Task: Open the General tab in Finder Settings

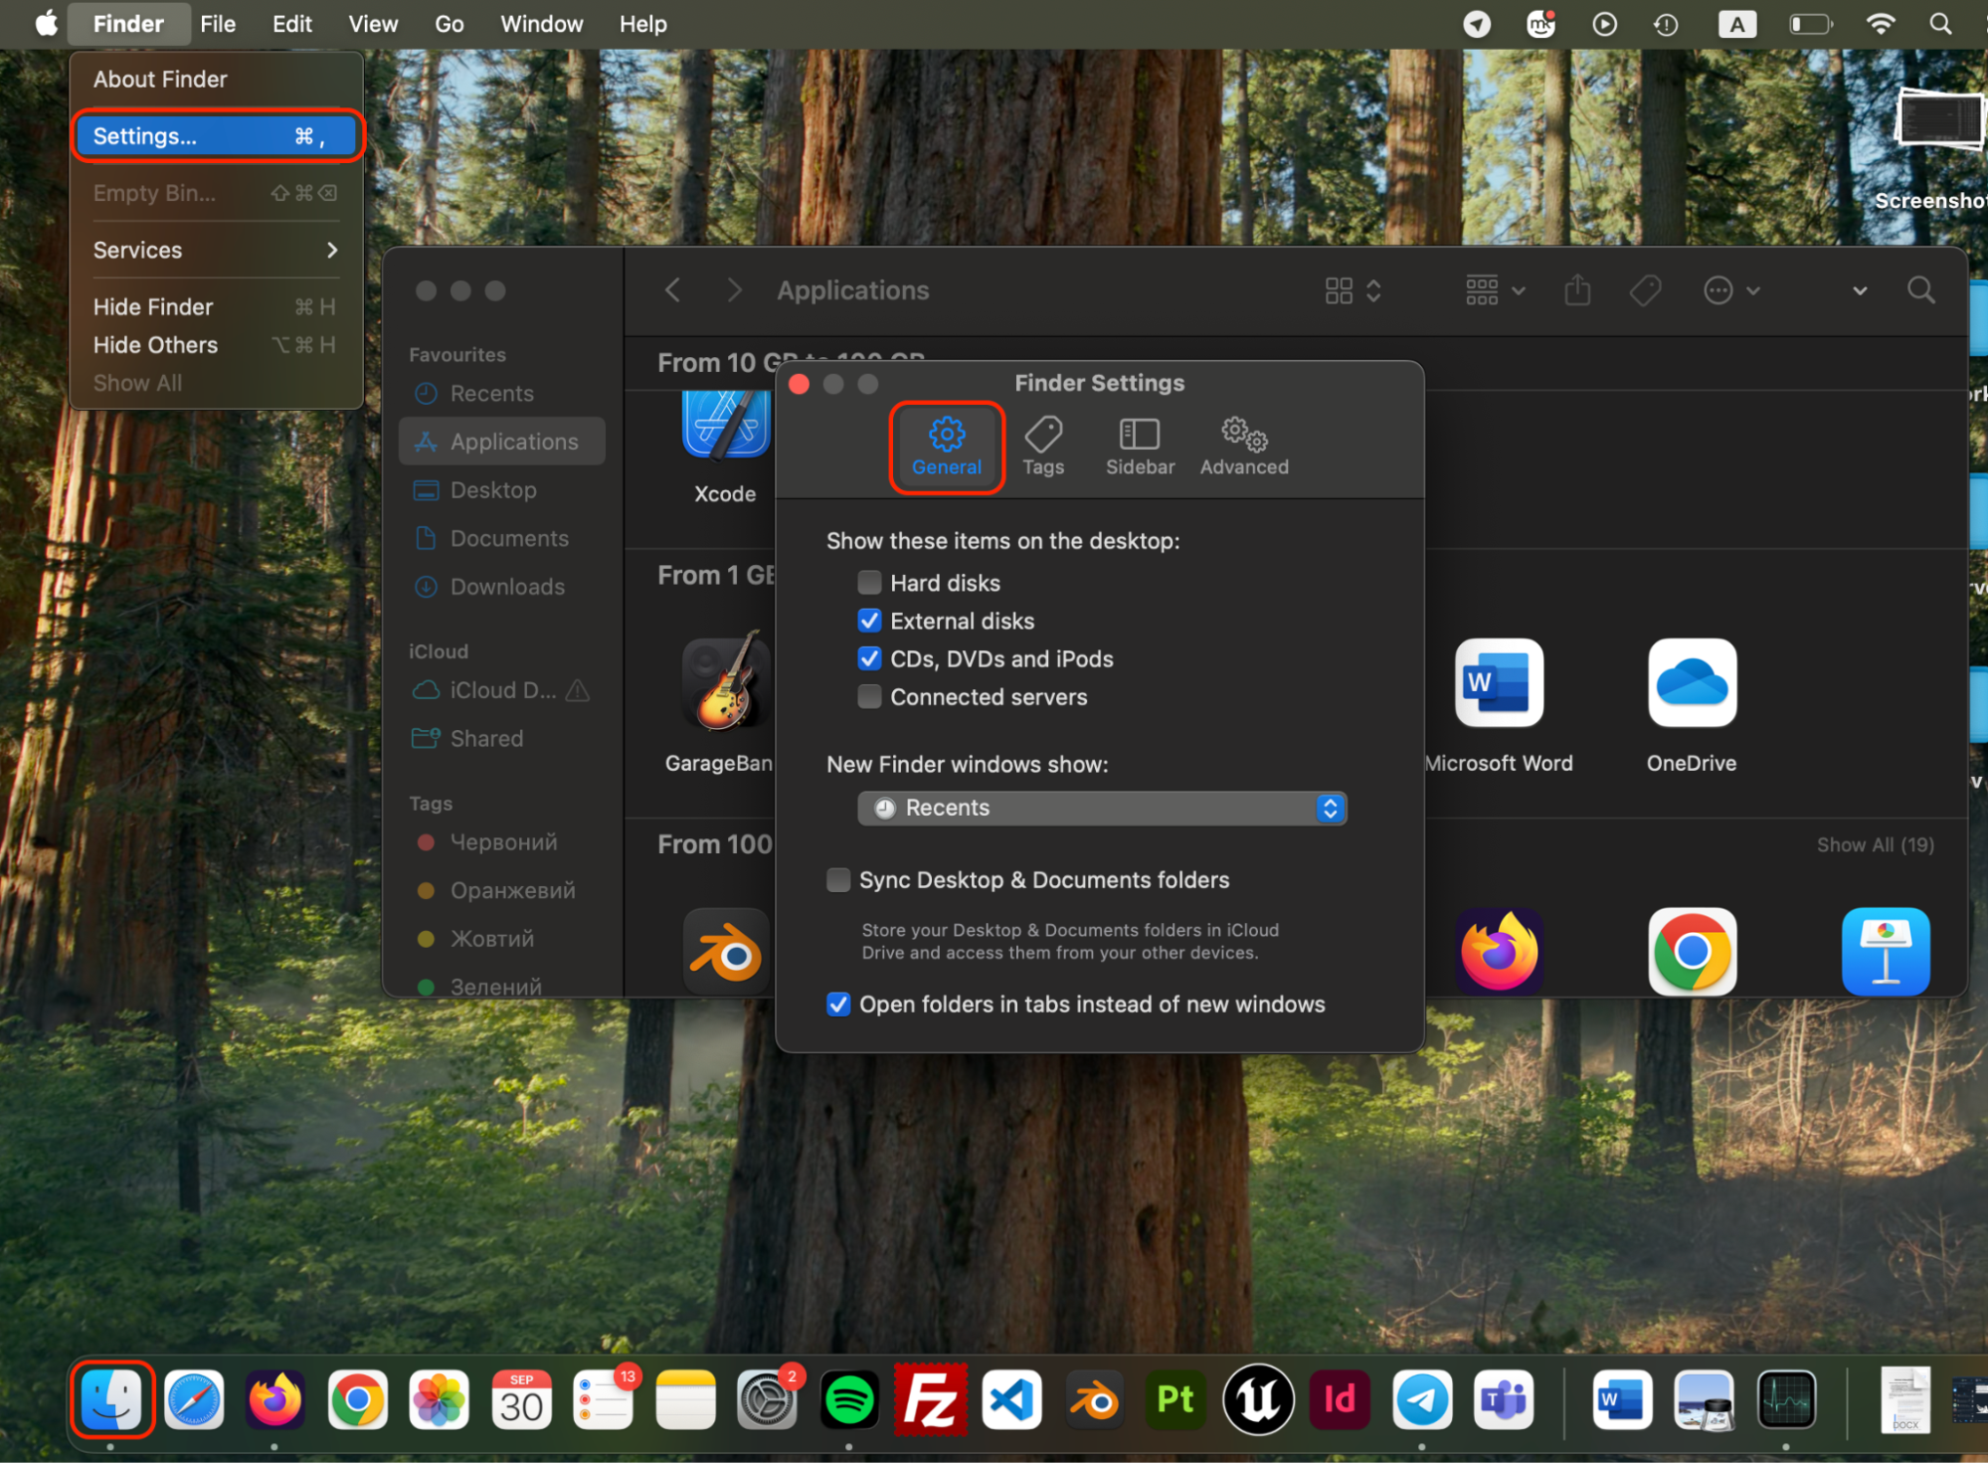Action: (946, 447)
